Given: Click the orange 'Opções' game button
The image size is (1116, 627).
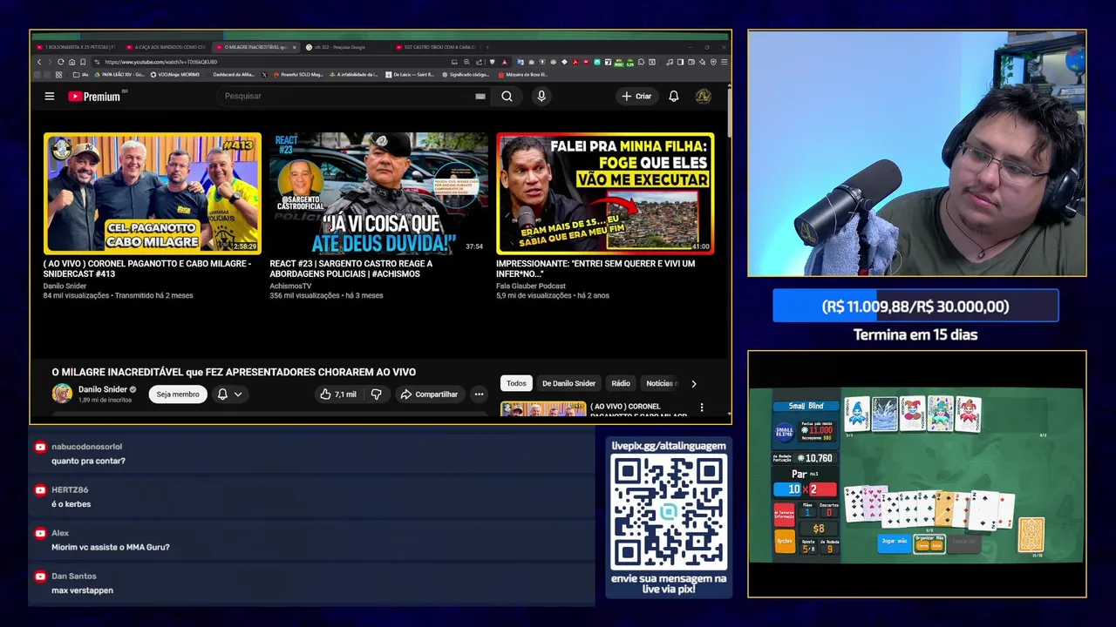Looking at the screenshot, I should pos(785,541).
